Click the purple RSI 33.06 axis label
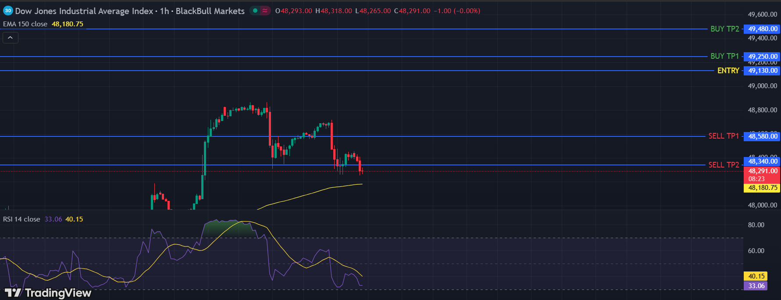This screenshot has height=300, width=781. 756,286
